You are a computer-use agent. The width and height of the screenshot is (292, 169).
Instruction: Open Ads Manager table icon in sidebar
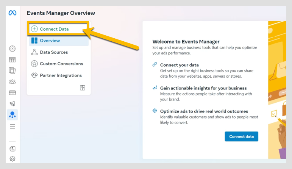pos(12,59)
